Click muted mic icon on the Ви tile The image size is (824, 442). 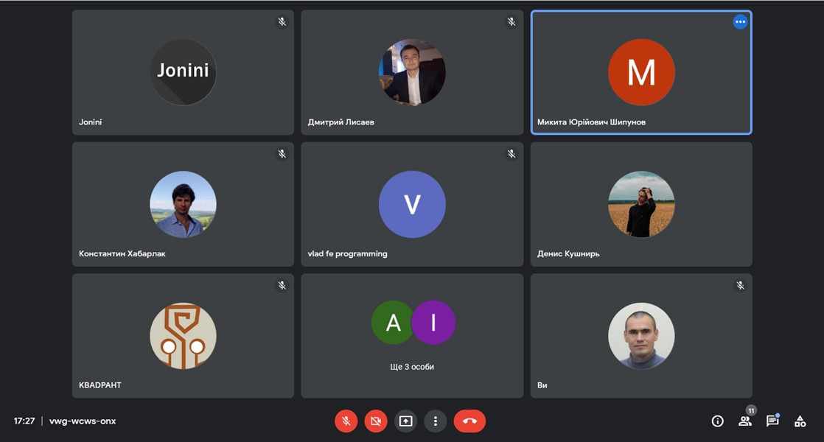pyautogui.click(x=740, y=285)
